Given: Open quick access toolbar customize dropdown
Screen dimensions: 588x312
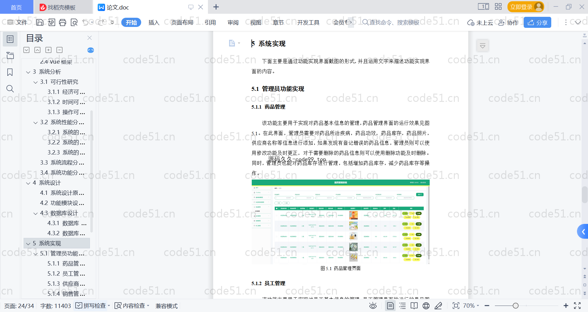Looking at the screenshot, I should pos(112,22).
